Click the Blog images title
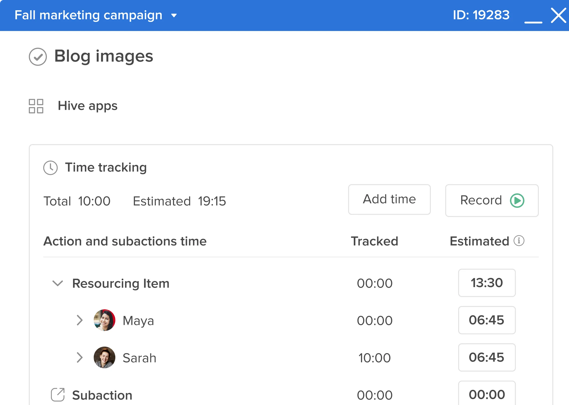Screen dimensions: 569x405 click(x=104, y=56)
